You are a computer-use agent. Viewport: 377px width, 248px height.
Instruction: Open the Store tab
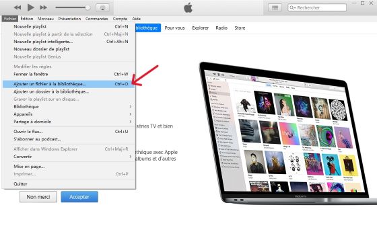(240, 28)
